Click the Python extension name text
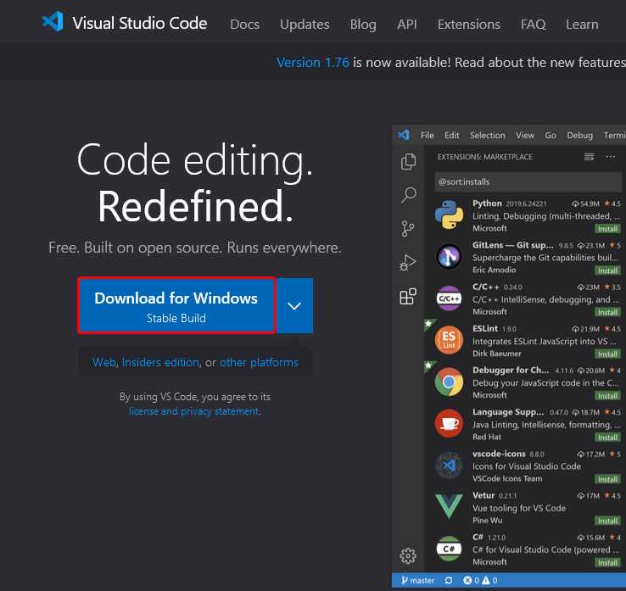This screenshot has height=591, width=626. coord(487,204)
